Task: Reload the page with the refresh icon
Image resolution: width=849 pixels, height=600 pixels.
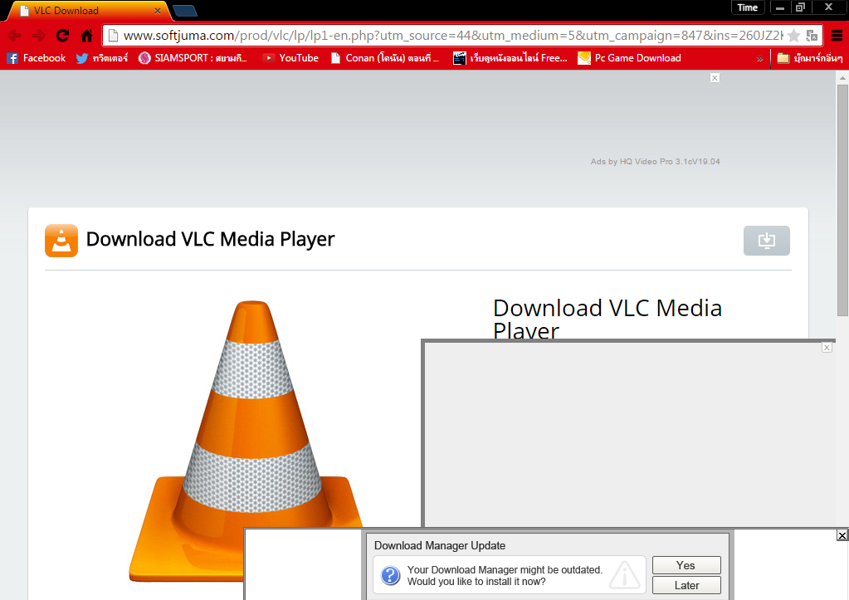Action: click(63, 36)
